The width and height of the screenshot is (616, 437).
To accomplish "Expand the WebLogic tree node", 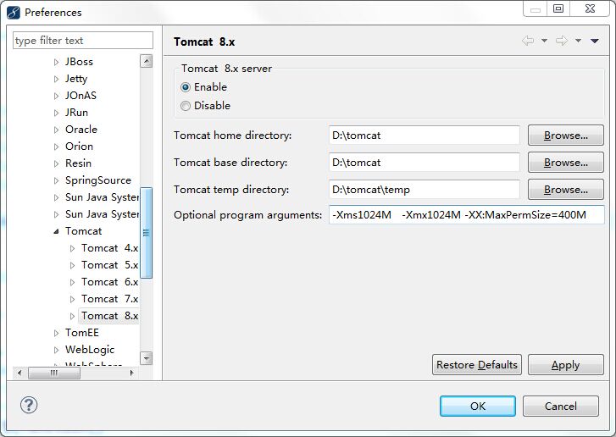I will click(x=56, y=350).
